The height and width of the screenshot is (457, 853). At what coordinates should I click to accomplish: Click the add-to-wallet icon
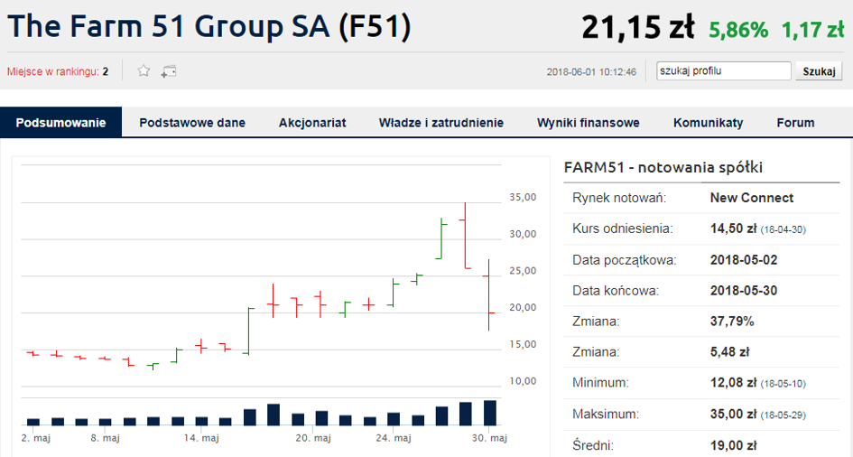(169, 71)
